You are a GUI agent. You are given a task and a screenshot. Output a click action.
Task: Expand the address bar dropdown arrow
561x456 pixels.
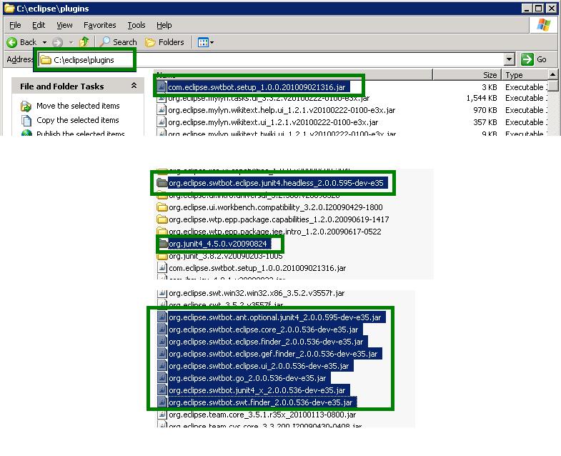510,59
